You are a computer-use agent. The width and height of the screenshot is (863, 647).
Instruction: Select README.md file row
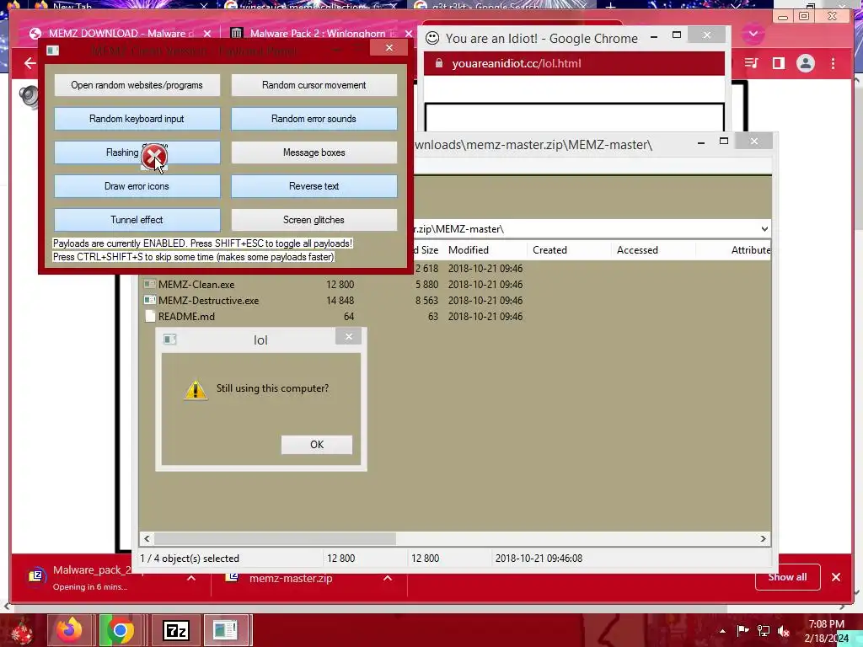pos(333,317)
